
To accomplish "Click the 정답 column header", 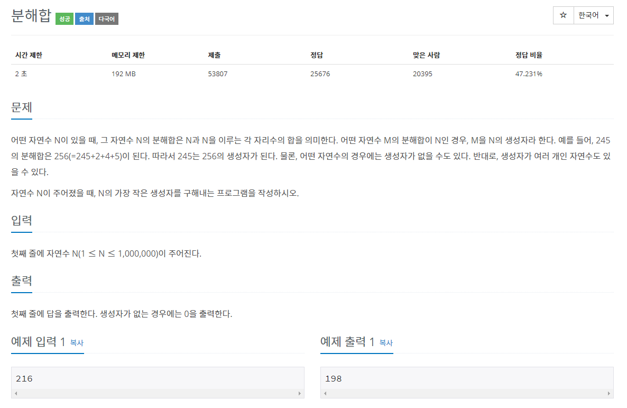I will click(x=317, y=55).
